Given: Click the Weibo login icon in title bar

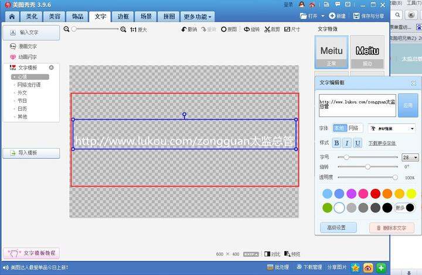Looking at the screenshot, I should tap(312, 5).
